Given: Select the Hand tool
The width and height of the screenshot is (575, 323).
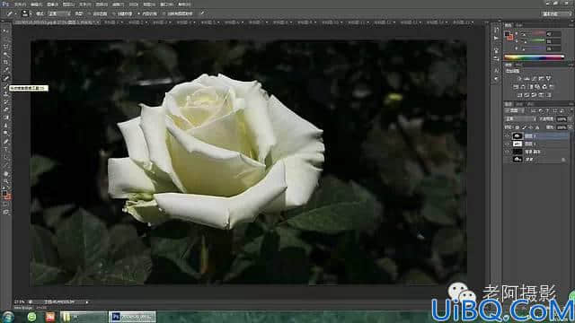Looking at the screenshot, I should (5, 173).
